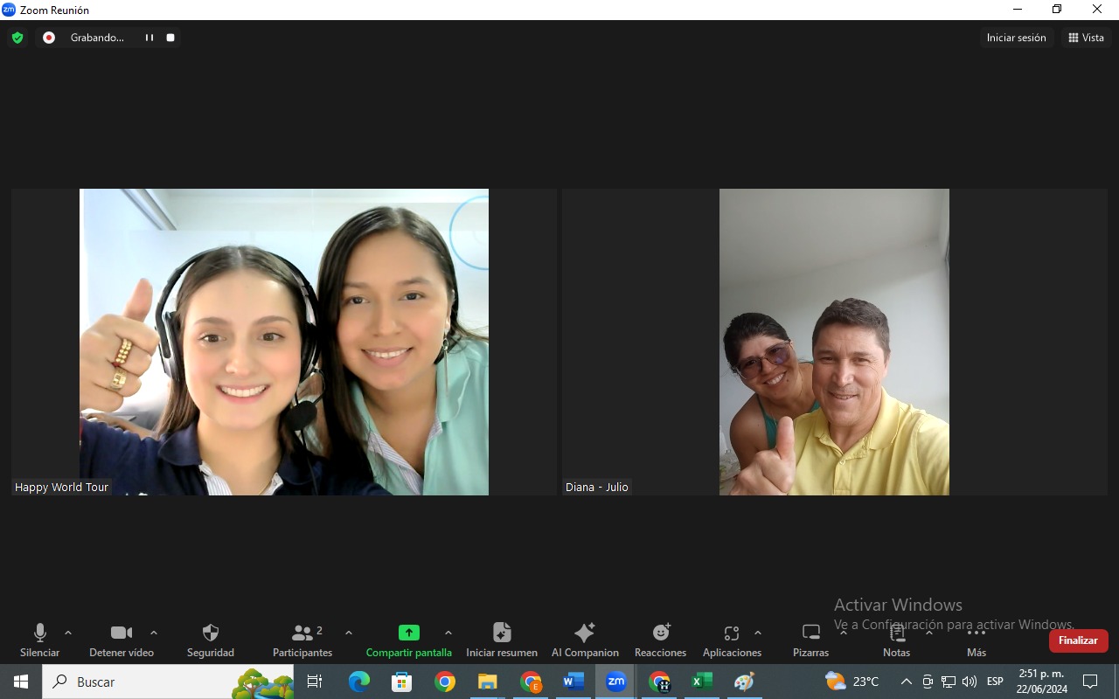End the meeting with Finalizar
Viewport: 1119px width, 699px height.
pyautogui.click(x=1078, y=640)
